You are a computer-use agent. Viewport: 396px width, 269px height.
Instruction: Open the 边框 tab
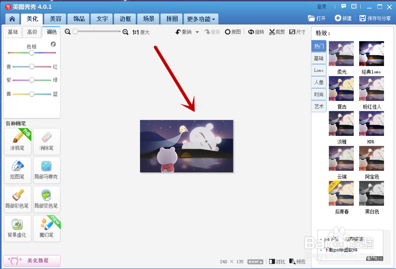tap(125, 19)
